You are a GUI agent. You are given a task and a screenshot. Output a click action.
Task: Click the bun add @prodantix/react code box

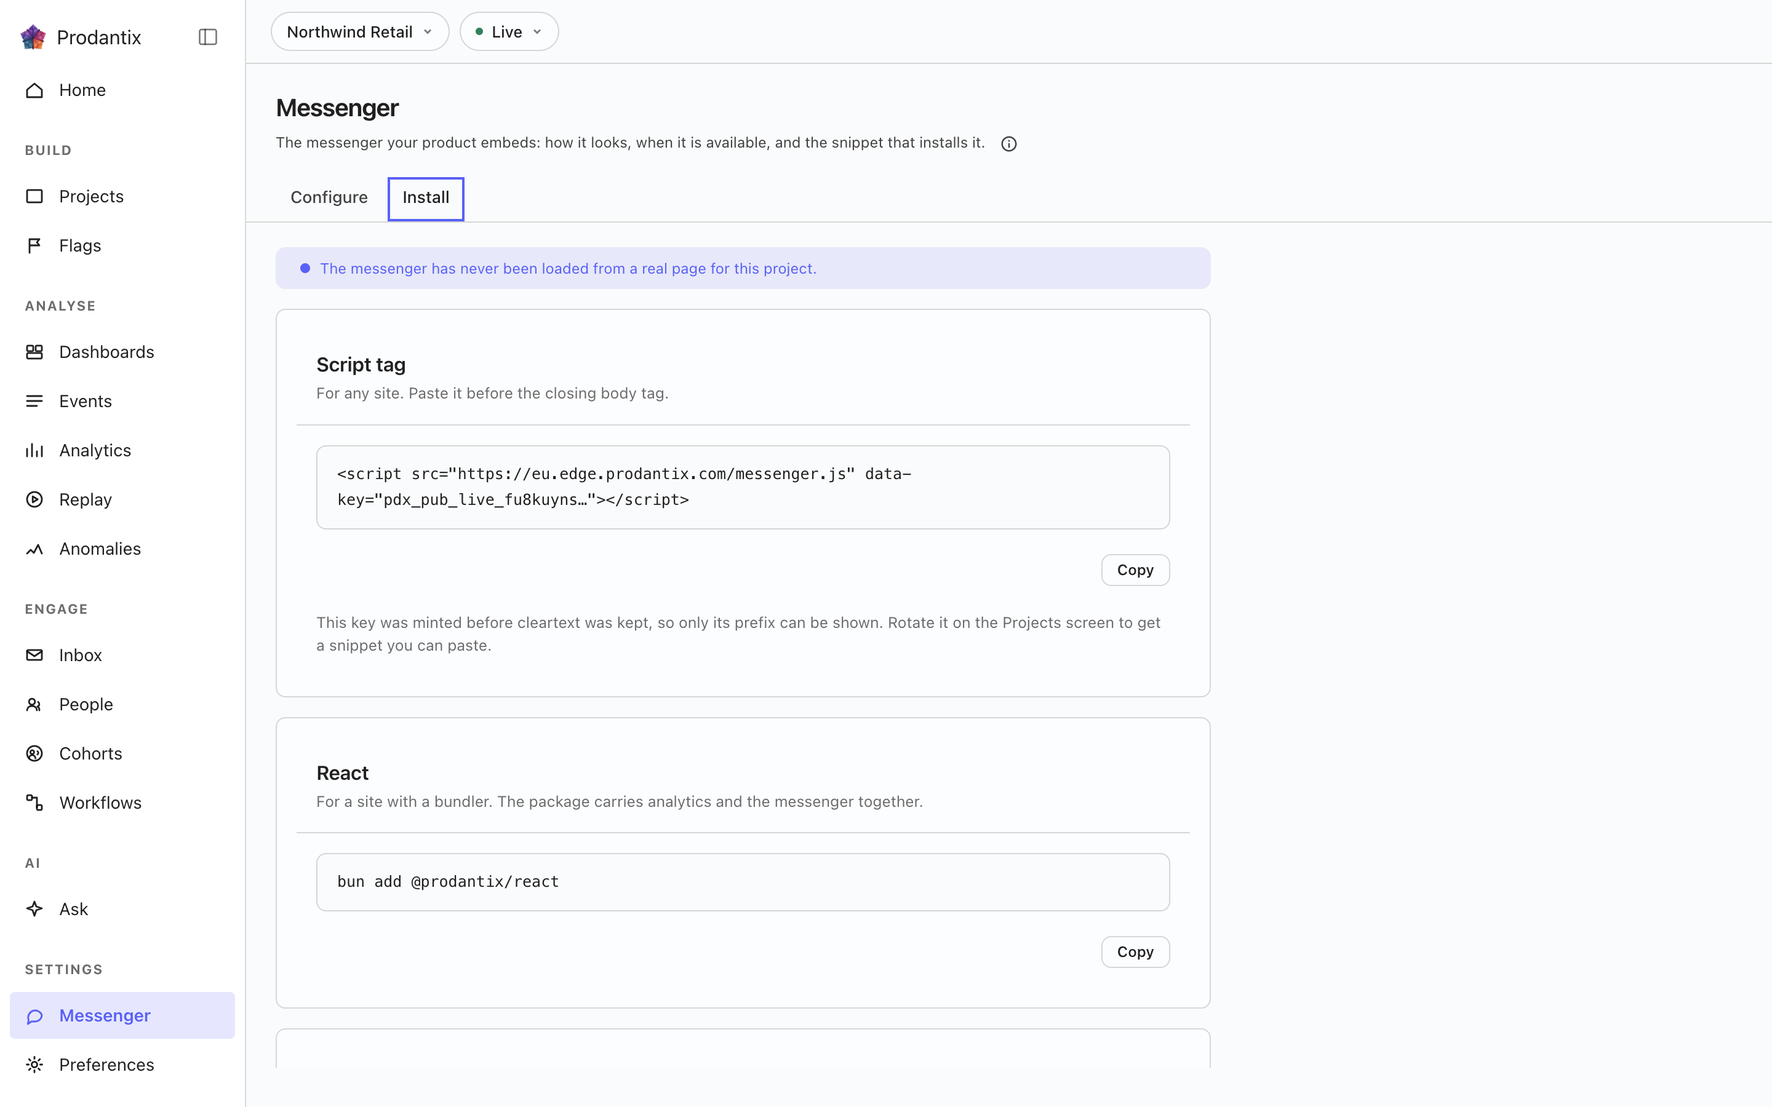(743, 881)
